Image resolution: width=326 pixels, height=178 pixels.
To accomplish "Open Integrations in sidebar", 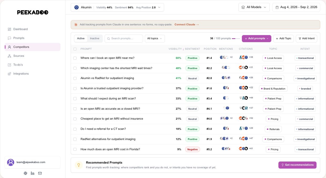I will coord(33,74).
